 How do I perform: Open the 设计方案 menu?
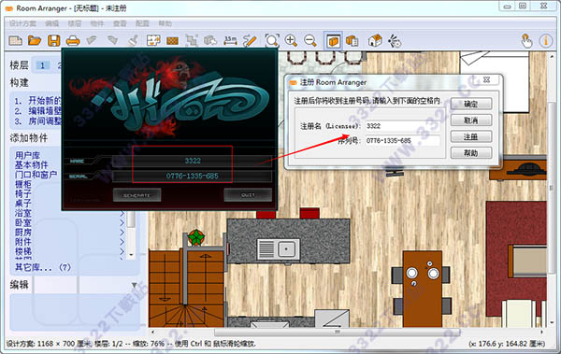(22, 23)
